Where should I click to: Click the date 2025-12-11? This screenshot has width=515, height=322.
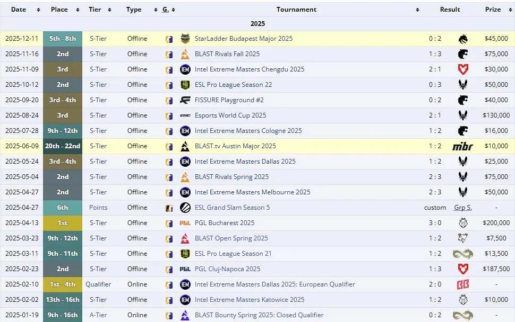[x=22, y=39]
